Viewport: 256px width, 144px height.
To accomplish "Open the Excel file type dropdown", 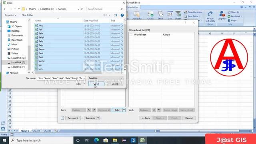I will (x=106, y=78).
